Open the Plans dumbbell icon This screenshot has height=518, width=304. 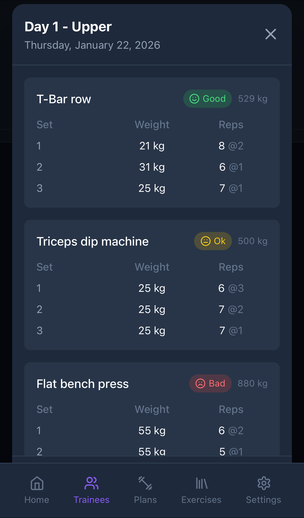pos(145,483)
